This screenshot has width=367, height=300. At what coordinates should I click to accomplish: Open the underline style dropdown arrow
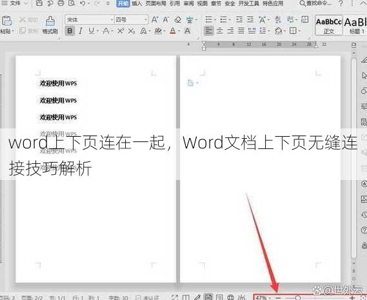(97, 31)
